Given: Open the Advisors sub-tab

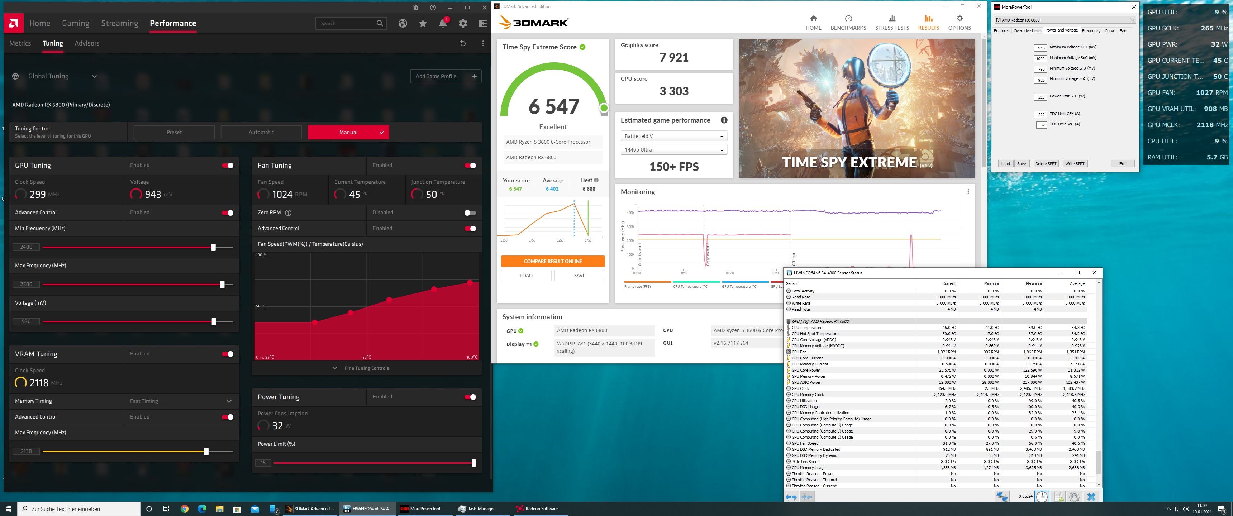Looking at the screenshot, I should click(x=87, y=43).
